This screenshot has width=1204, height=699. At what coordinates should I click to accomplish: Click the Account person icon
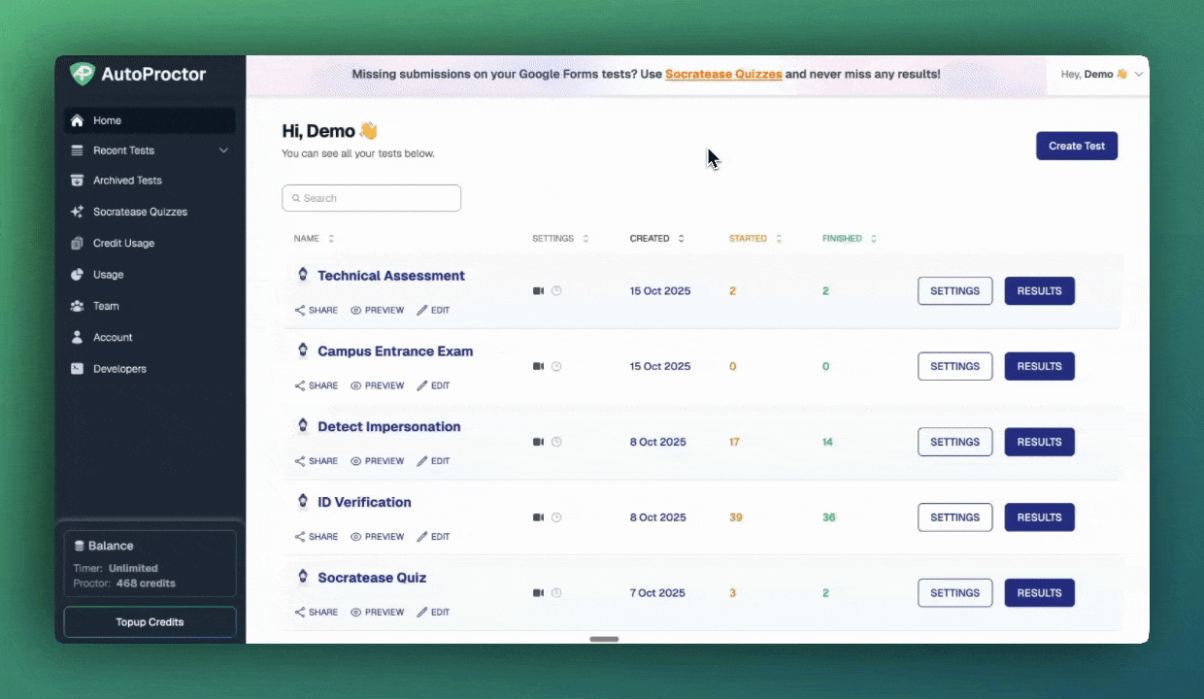pyautogui.click(x=77, y=337)
